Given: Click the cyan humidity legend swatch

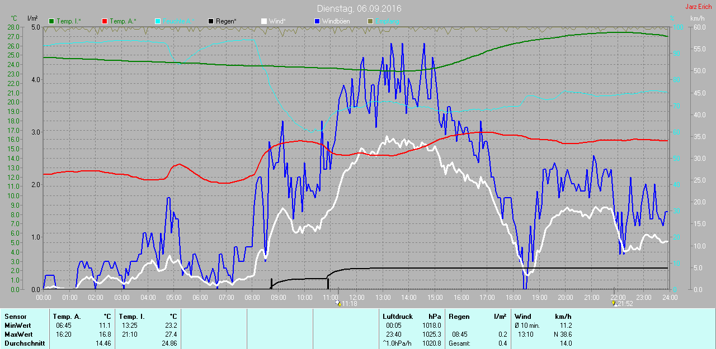Looking at the screenshot, I should coord(158,21).
